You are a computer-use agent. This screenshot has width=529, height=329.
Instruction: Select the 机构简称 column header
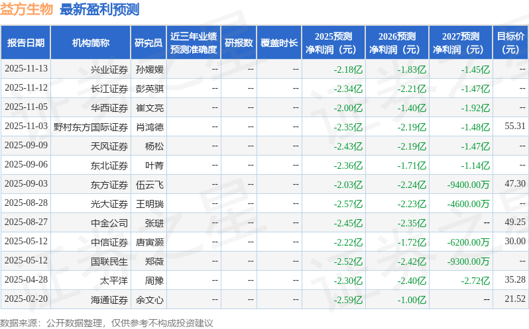[x=90, y=43]
